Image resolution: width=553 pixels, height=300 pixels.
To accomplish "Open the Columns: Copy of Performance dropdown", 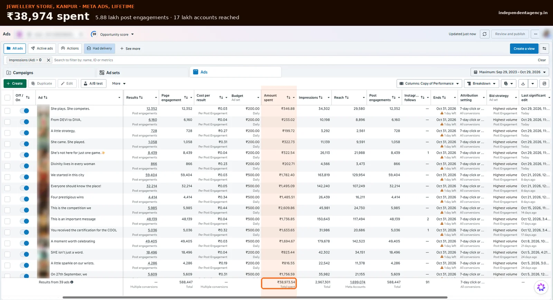I will [429, 83].
